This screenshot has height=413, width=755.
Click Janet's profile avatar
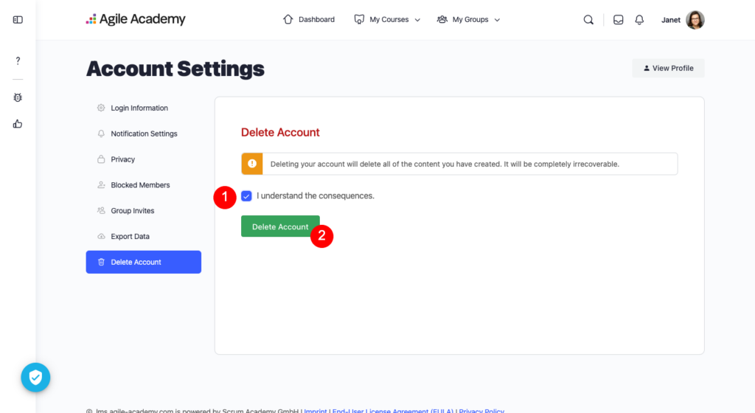695,20
